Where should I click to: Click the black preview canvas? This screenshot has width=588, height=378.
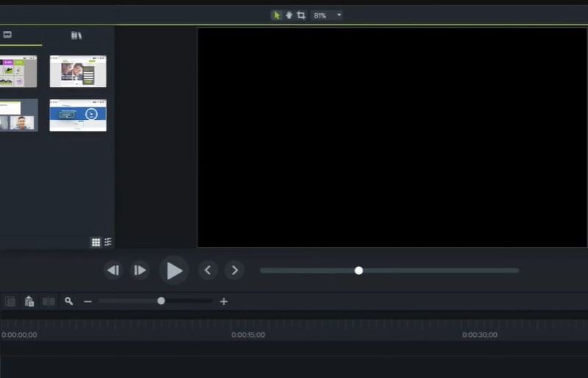[392, 138]
